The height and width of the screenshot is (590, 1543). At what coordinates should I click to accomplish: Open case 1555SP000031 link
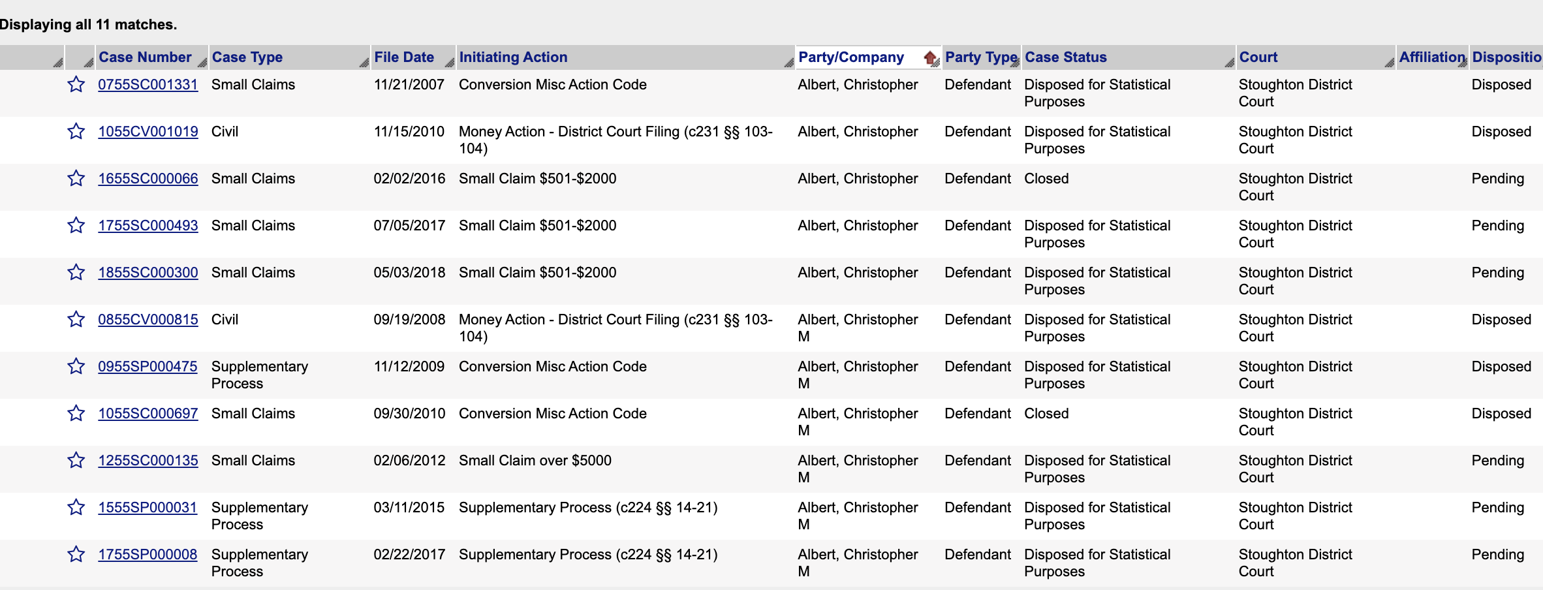(x=148, y=508)
